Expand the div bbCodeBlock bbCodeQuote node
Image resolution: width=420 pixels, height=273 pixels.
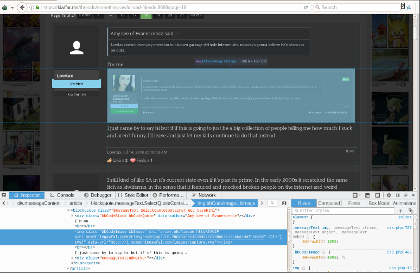(72, 215)
